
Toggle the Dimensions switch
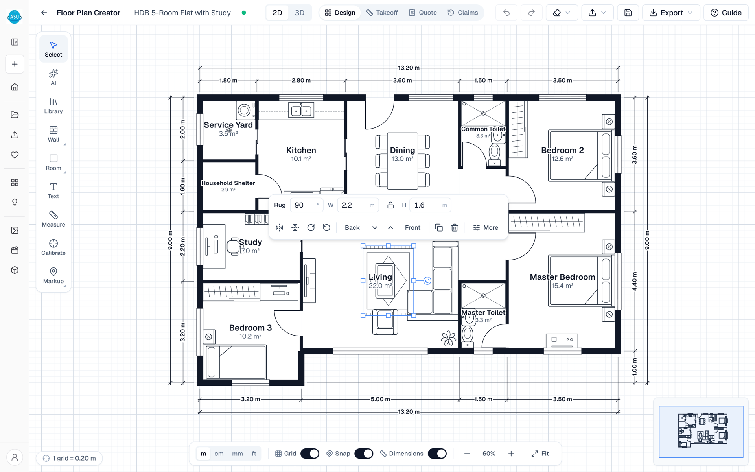pos(437,454)
